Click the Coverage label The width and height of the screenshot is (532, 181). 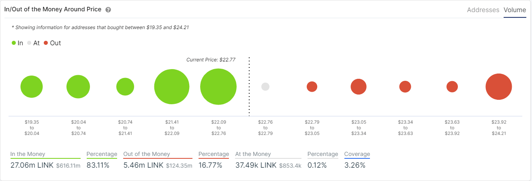[357, 154]
